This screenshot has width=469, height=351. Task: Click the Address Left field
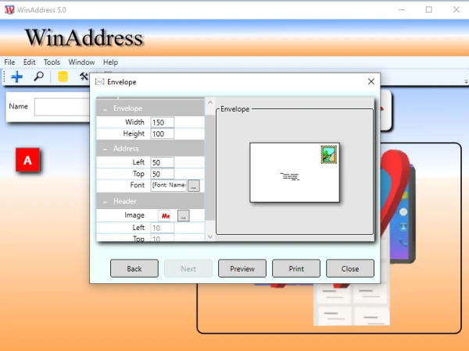pyautogui.click(x=162, y=162)
